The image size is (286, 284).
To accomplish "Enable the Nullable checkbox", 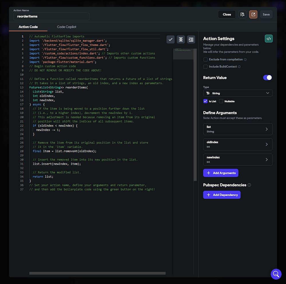I will pos(221,101).
